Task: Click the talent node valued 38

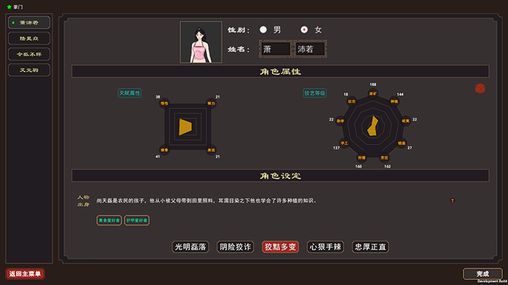Action: [164, 103]
